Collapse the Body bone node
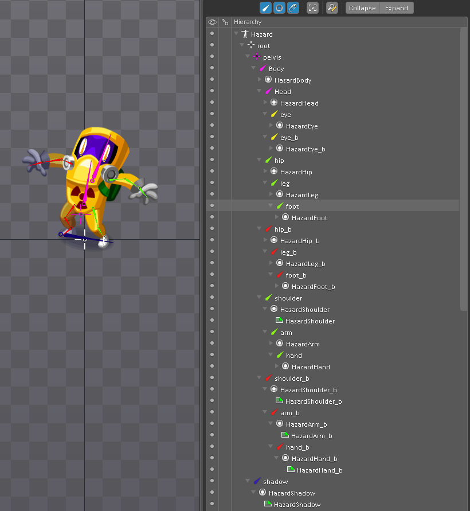Viewport: 470px width, 511px height. pos(253,68)
